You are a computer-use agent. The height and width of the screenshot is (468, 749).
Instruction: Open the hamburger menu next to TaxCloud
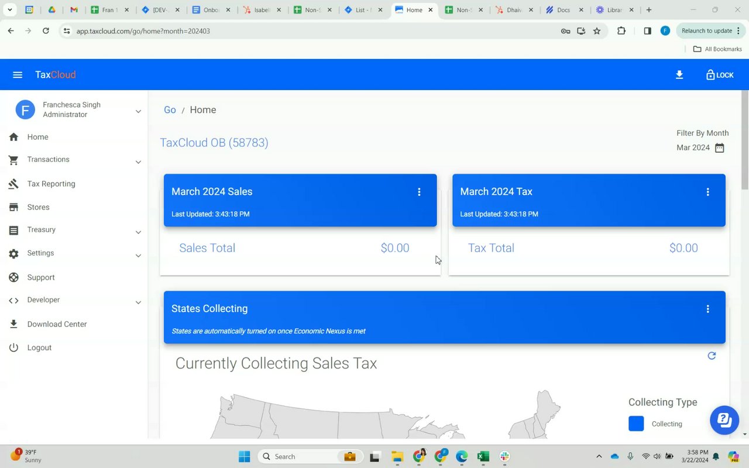[x=18, y=75]
